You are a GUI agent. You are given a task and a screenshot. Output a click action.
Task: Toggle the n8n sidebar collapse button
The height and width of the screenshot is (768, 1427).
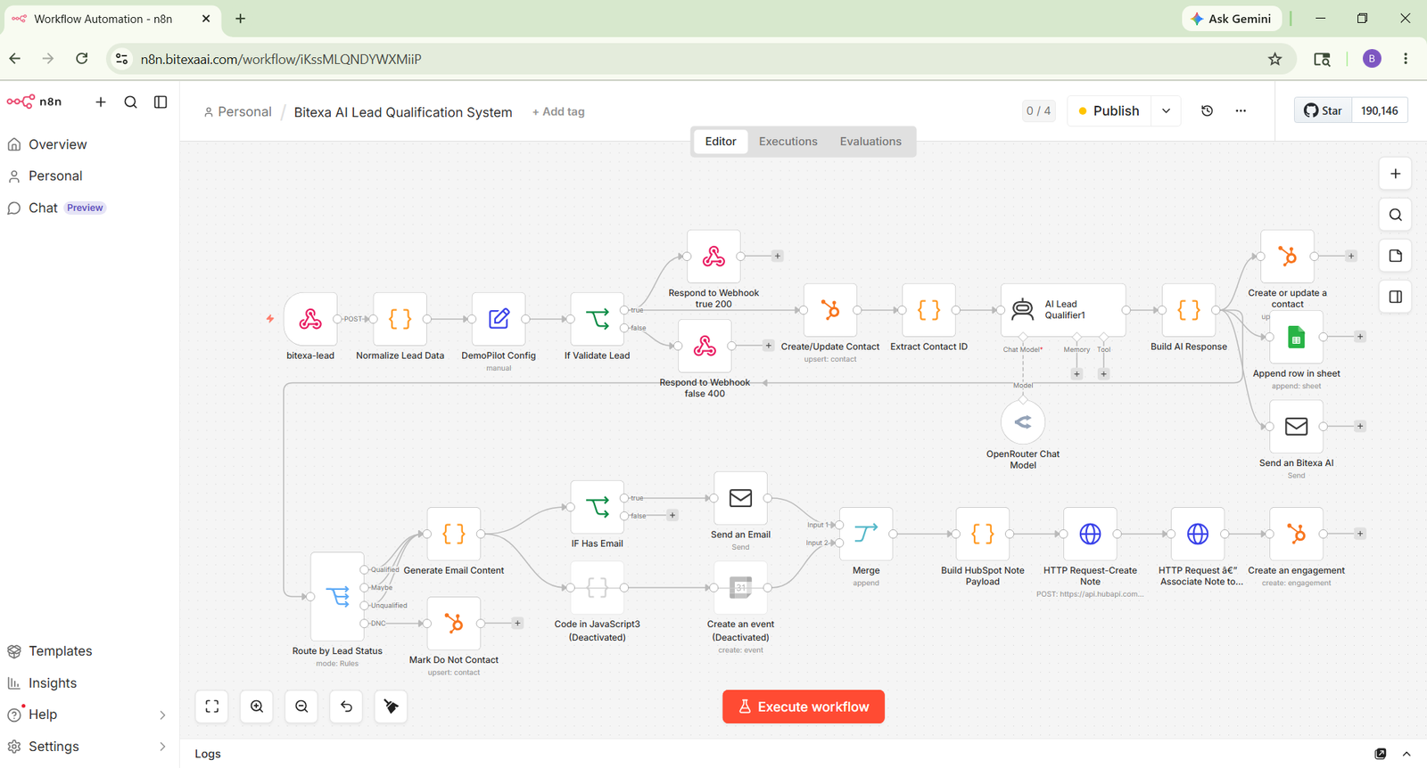click(161, 102)
